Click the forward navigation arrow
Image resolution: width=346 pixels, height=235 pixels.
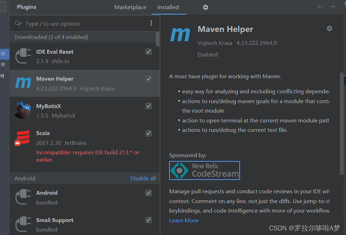[332, 7]
